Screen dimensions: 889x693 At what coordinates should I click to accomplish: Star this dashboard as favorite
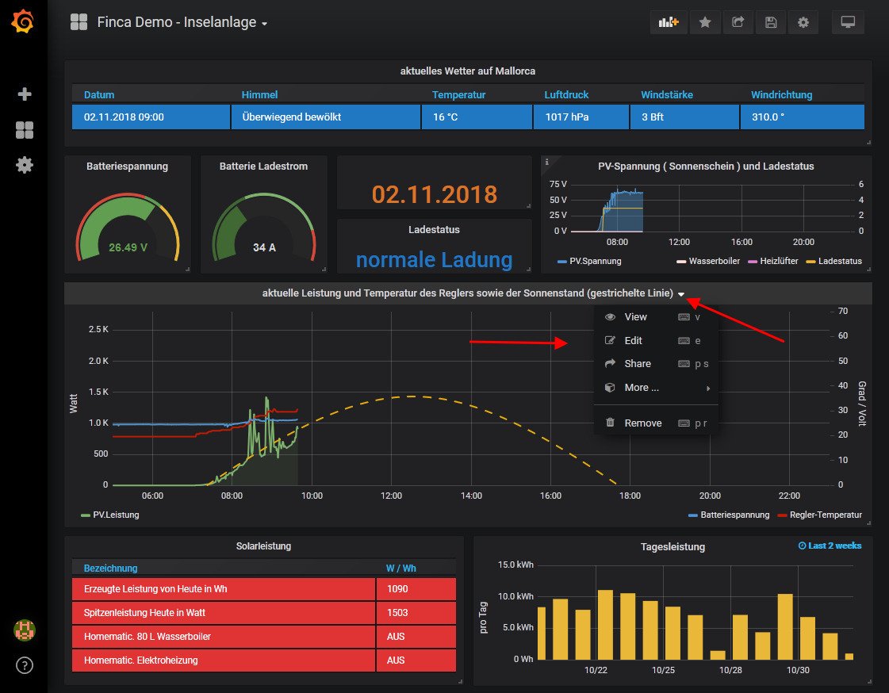[705, 22]
